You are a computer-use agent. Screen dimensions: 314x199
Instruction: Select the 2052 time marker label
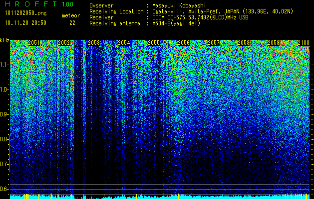click(64, 43)
